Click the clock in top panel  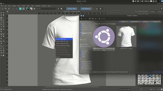pos(81,1)
